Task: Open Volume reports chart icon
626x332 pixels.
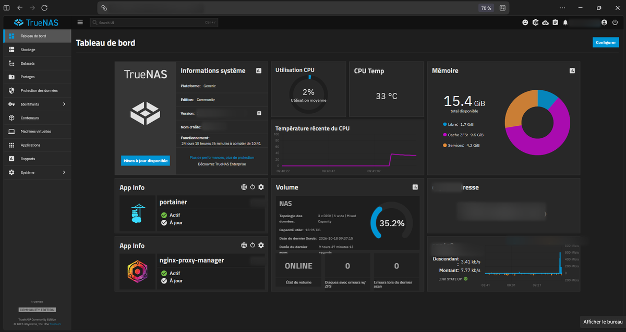Action: coord(415,187)
